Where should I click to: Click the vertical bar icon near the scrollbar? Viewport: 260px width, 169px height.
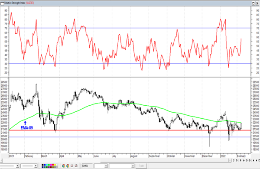241,160
